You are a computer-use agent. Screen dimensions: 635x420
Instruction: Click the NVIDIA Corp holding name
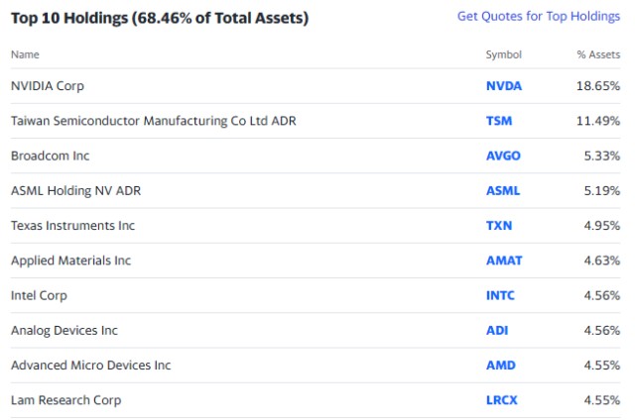tap(47, 86)
